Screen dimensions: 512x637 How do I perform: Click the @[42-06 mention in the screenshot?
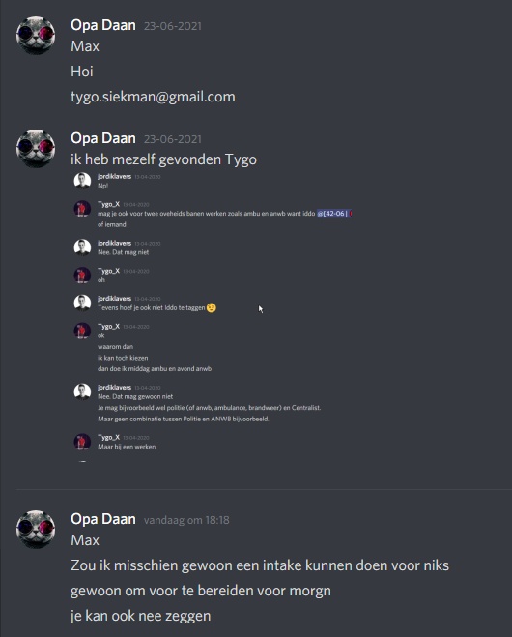(333, 214)
